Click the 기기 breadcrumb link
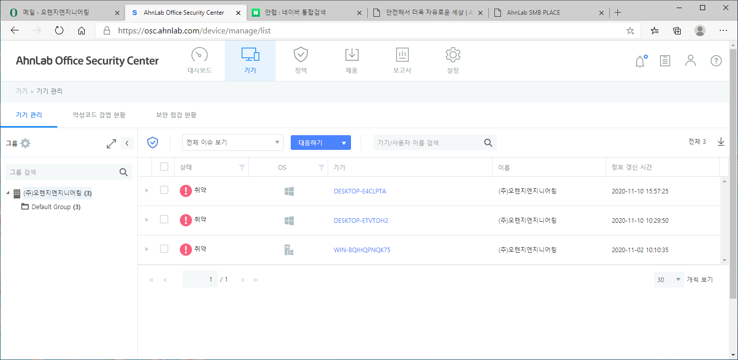 pos(22,91)
